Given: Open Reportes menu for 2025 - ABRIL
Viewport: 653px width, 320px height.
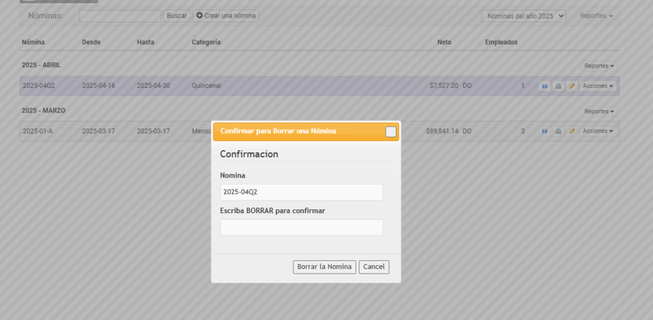Looking at the screenshot, I should [x=599, y=66].
